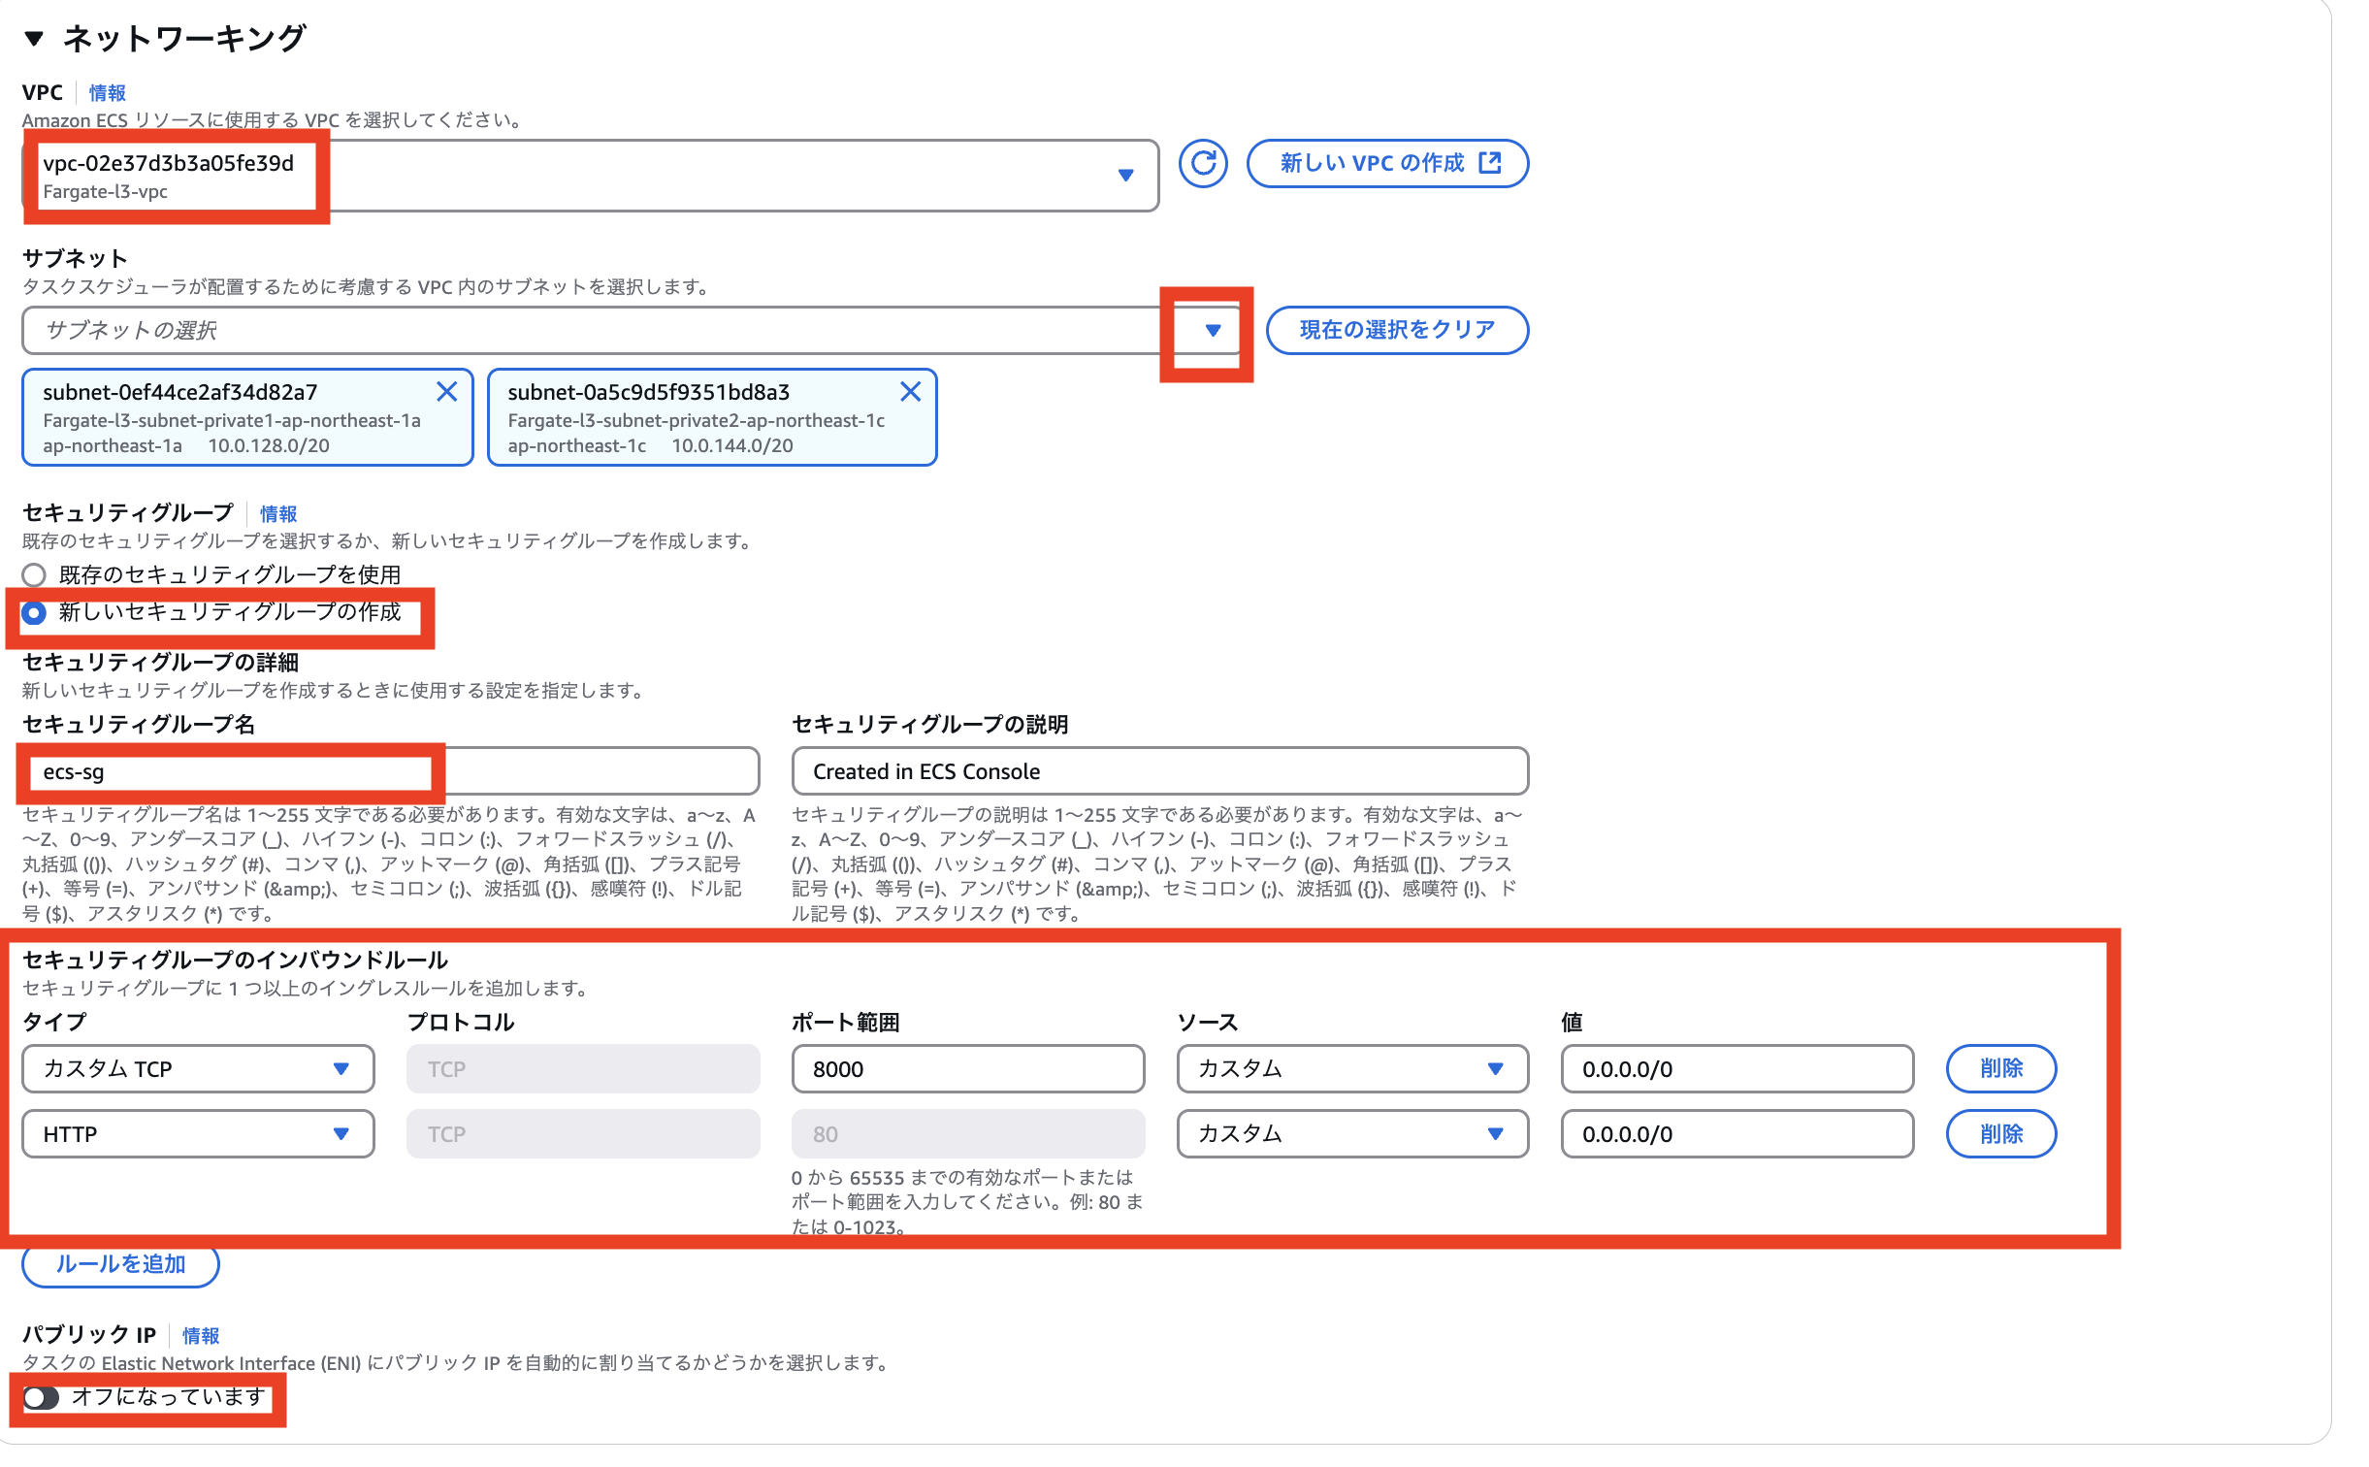This screenshot has height=1467, width=2369.
Task: Enable the パブリック IP toggle
Action: pyautogui.click(x=41, y=1397)
